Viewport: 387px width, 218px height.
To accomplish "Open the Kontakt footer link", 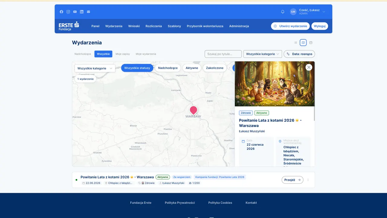I will coord(251,203).
